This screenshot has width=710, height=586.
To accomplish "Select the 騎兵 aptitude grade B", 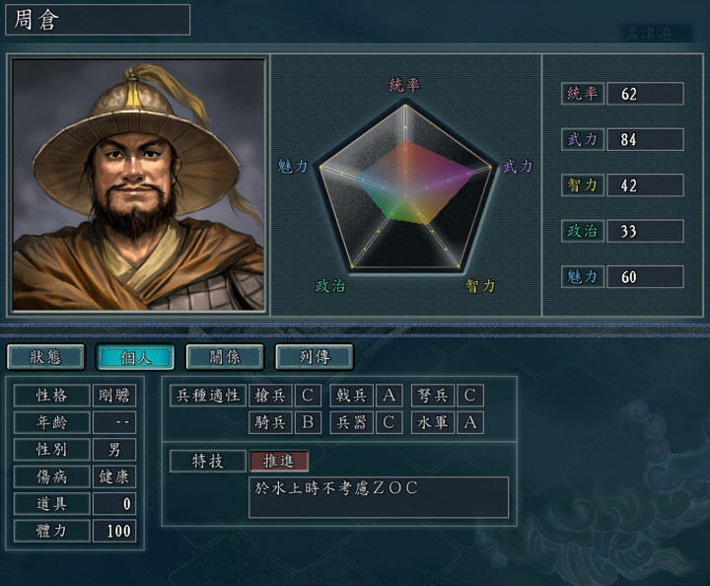I will click(x=308, y=422).
